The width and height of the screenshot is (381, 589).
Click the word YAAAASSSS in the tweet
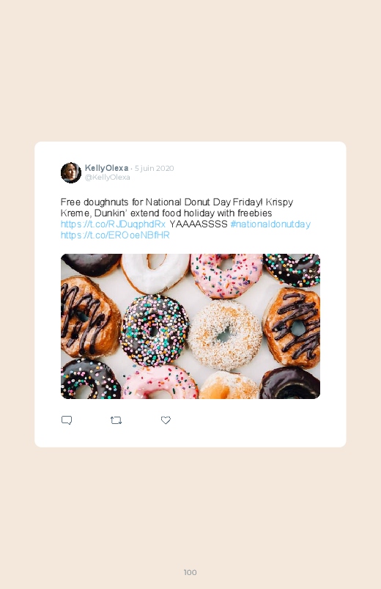pos(199,224)
